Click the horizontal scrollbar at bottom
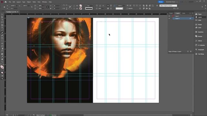The image size is (207, 116). pyautogui.click(x=128, y=115)
